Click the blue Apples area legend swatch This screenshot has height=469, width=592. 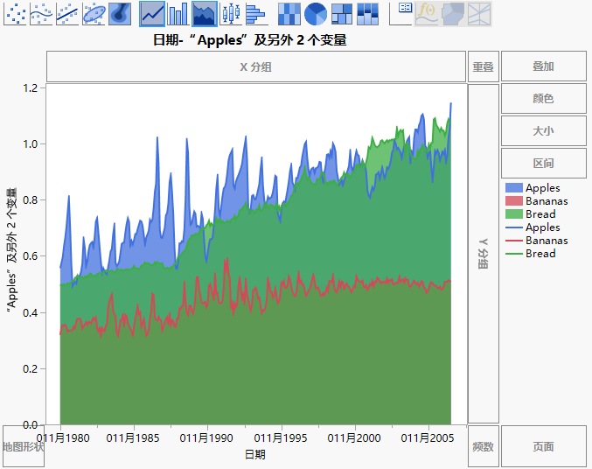point(513,188)
